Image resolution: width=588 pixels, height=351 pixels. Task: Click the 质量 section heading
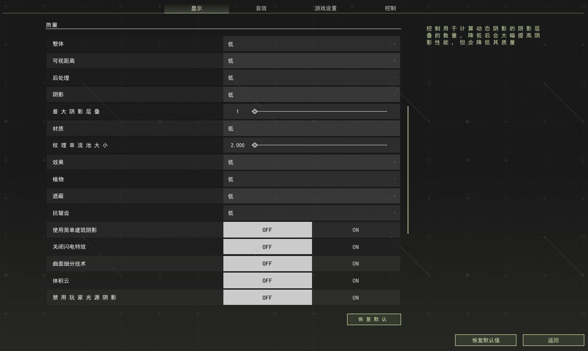52,25
